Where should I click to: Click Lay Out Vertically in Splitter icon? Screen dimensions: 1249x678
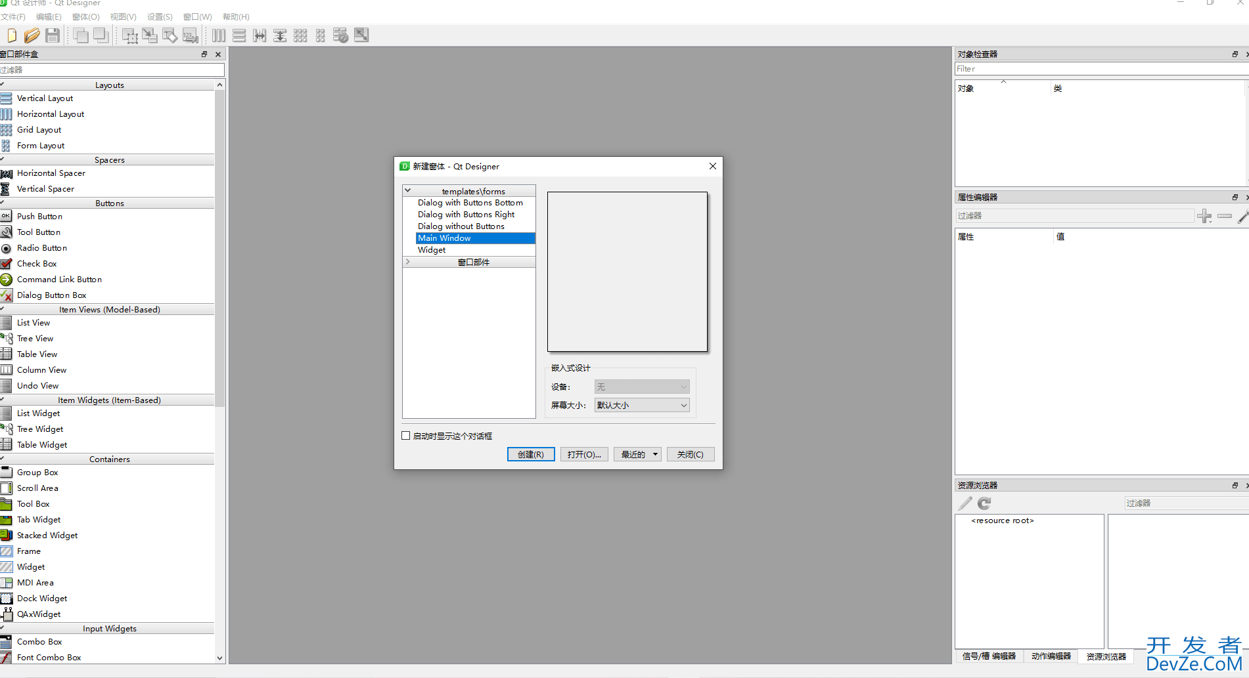[x=280, y=35]
